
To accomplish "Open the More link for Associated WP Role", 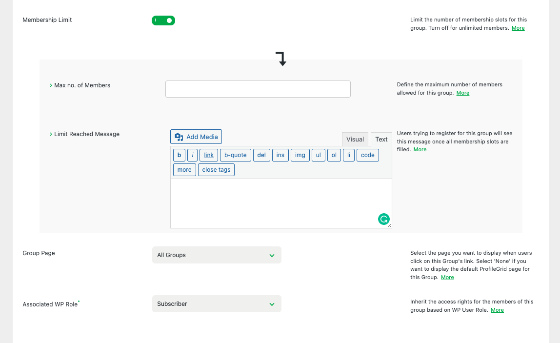I will tap(497, 310).
